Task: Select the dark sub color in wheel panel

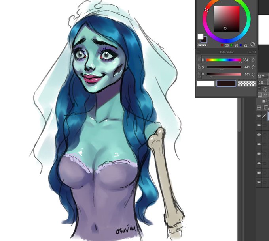Action: [205, 40]
